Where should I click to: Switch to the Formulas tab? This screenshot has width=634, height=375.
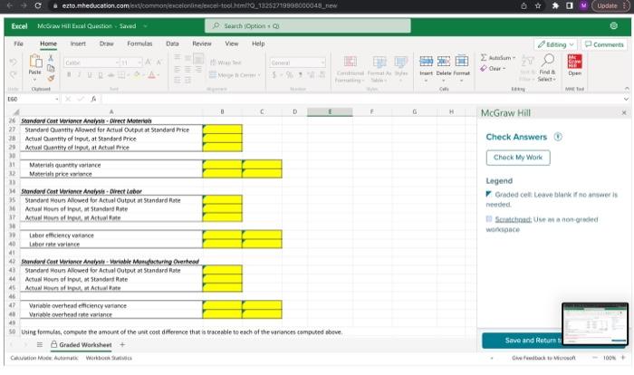coord(139,43)
